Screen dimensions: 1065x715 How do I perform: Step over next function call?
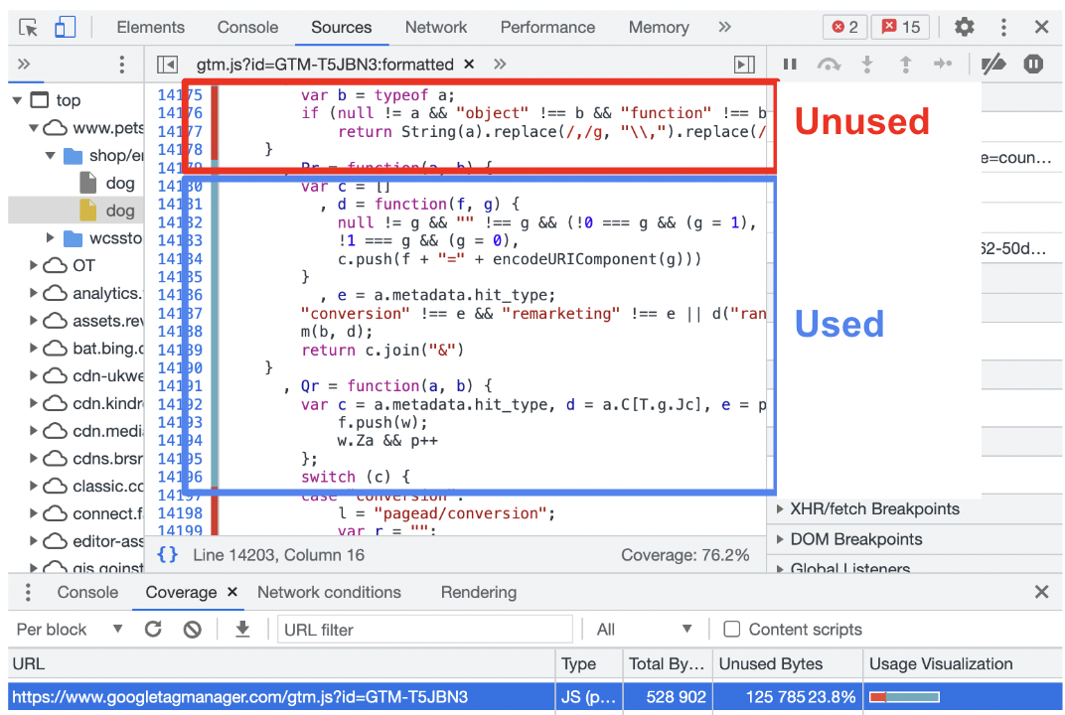829,64
